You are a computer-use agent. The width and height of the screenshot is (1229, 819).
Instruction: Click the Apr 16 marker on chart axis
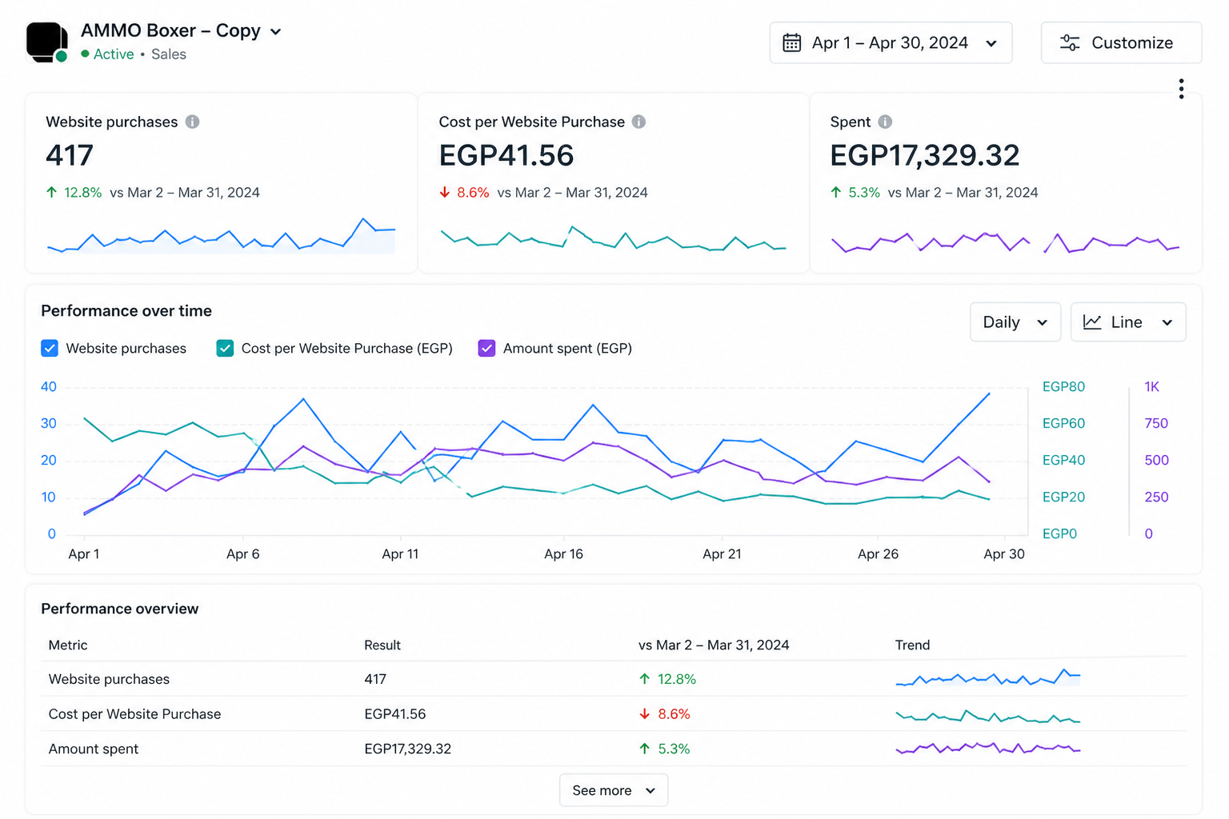coord(563,553)
